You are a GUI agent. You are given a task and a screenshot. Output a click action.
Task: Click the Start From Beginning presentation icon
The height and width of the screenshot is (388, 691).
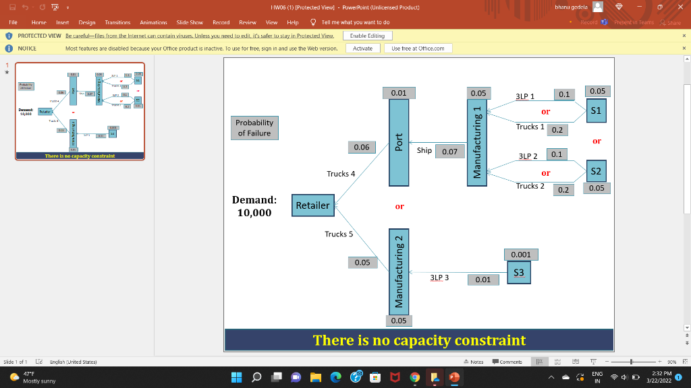click(x=54, y=6)
